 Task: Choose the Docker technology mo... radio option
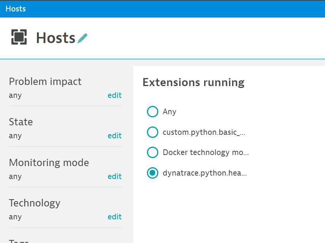(x=152, y=153)
